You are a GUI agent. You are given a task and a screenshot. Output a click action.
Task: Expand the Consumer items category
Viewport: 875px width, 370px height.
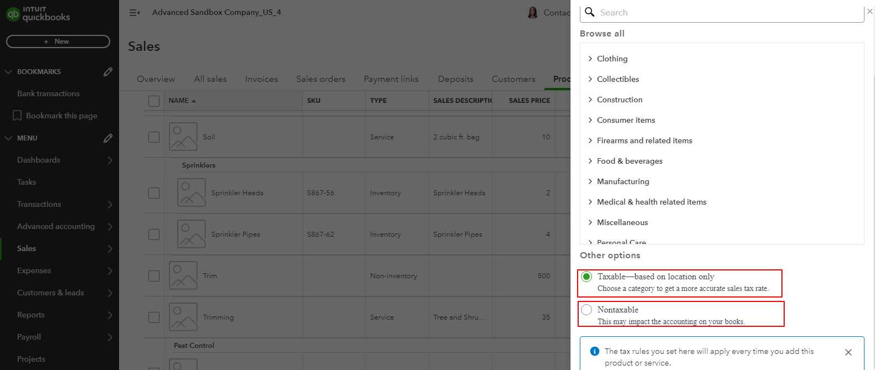click(590, 120)
